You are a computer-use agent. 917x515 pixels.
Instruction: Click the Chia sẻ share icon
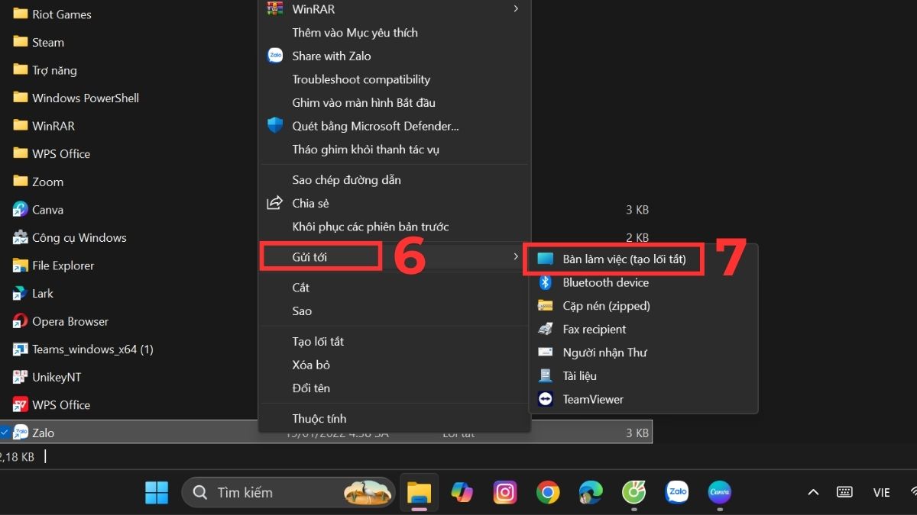(x=275, y=203)
